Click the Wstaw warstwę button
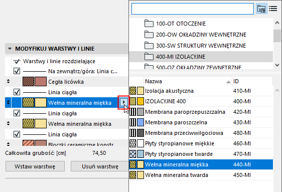 pos(35,166)
